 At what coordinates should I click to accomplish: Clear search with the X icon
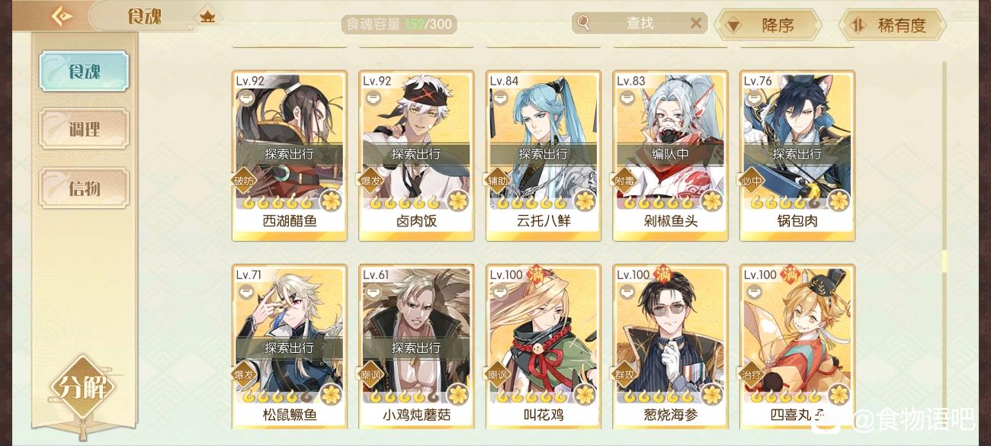695,23
